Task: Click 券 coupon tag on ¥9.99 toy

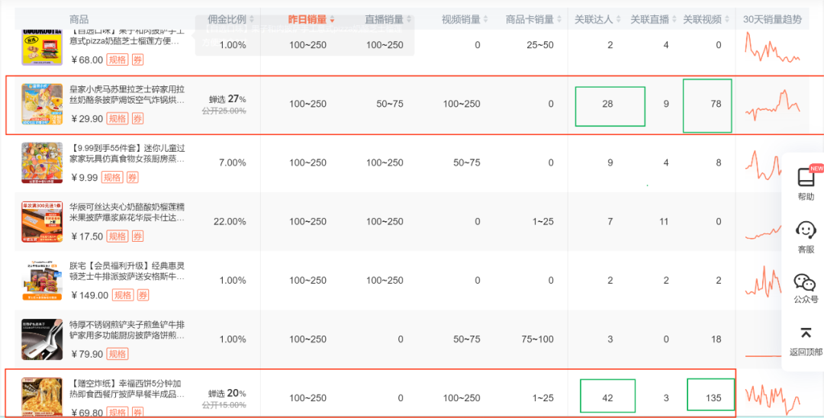Action: click(x=133, y=178)
